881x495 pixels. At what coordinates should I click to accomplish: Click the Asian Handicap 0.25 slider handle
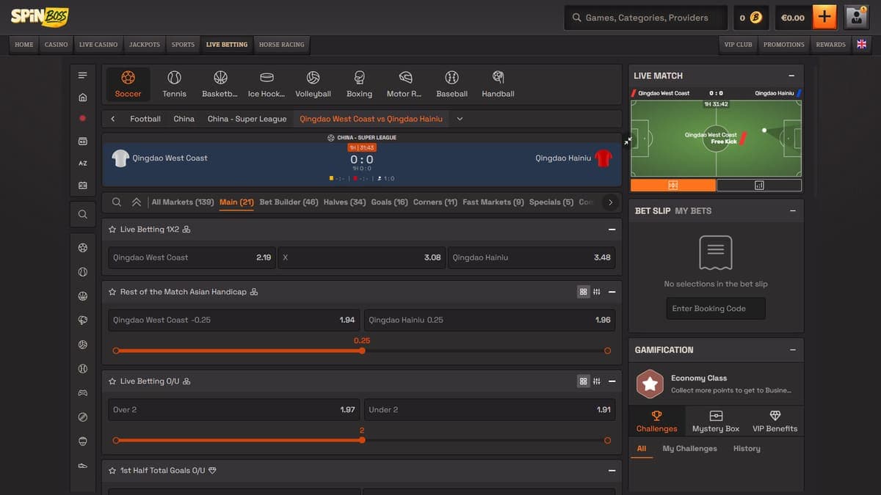362,351
